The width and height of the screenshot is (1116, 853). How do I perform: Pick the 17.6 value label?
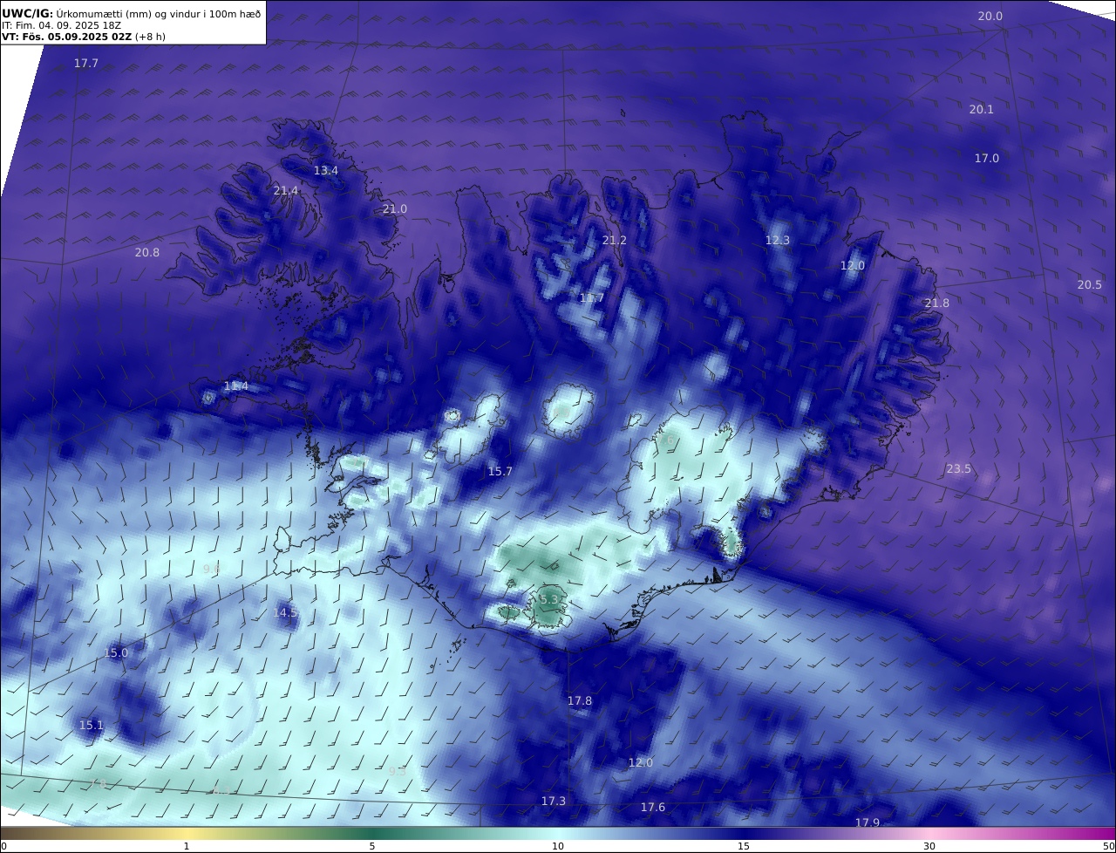652,807
